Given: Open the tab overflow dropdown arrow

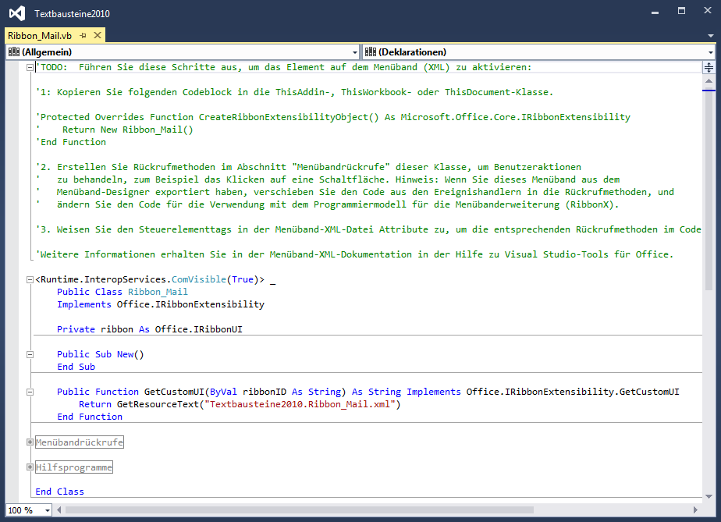Looking at the screenshot, I should tap(711, 35).
